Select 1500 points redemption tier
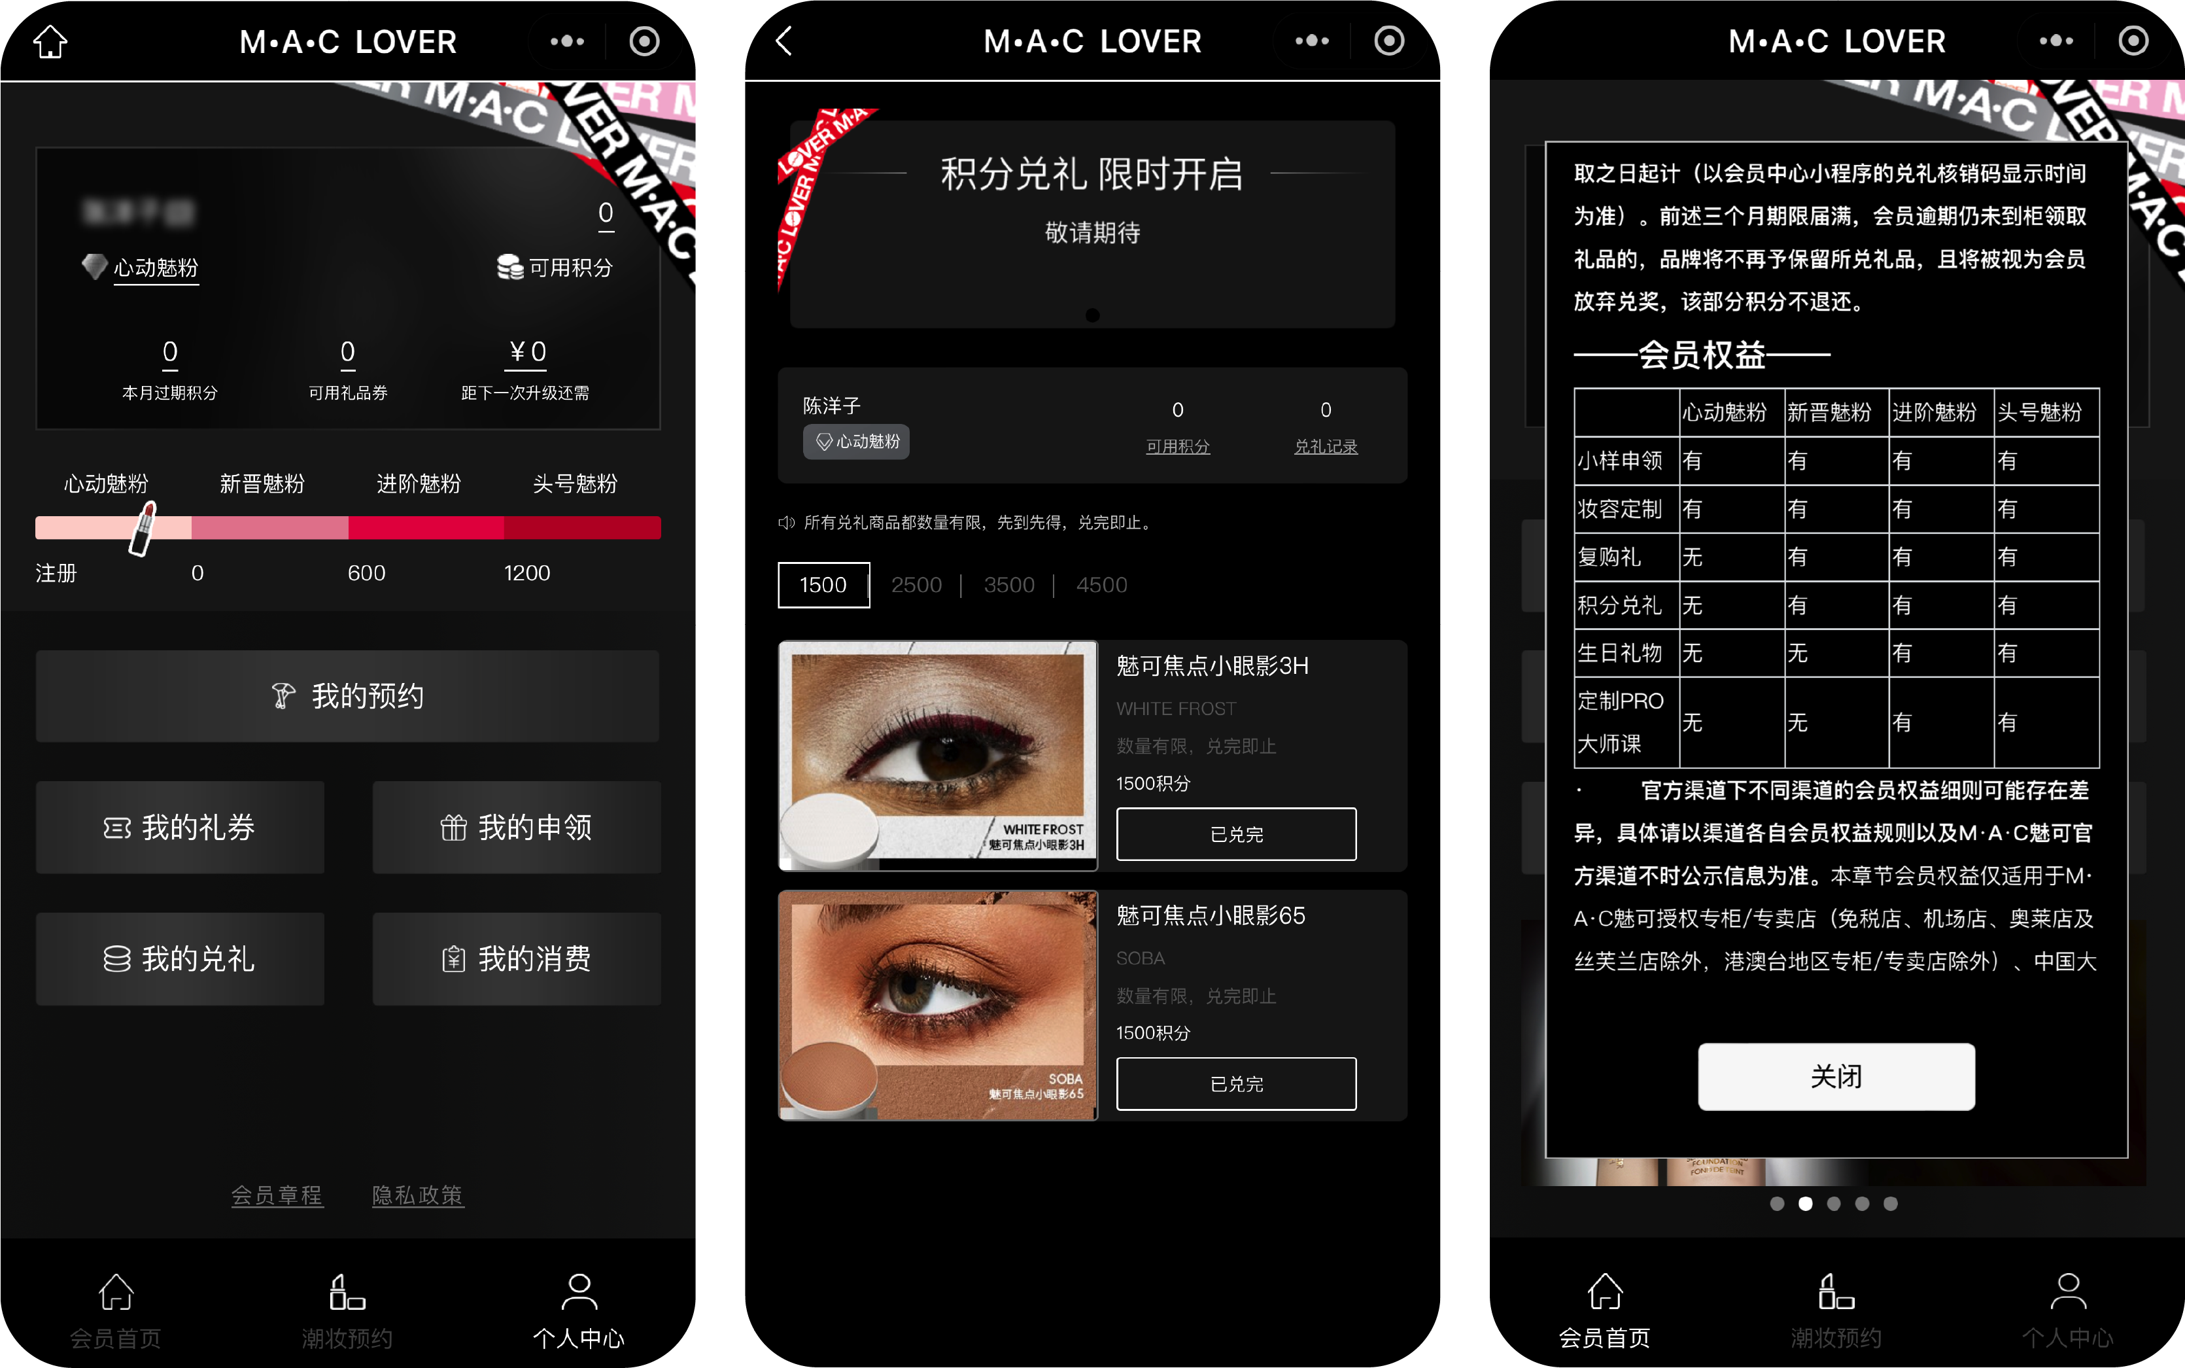The image size is (2185, 1368). [x=821, y=585]
